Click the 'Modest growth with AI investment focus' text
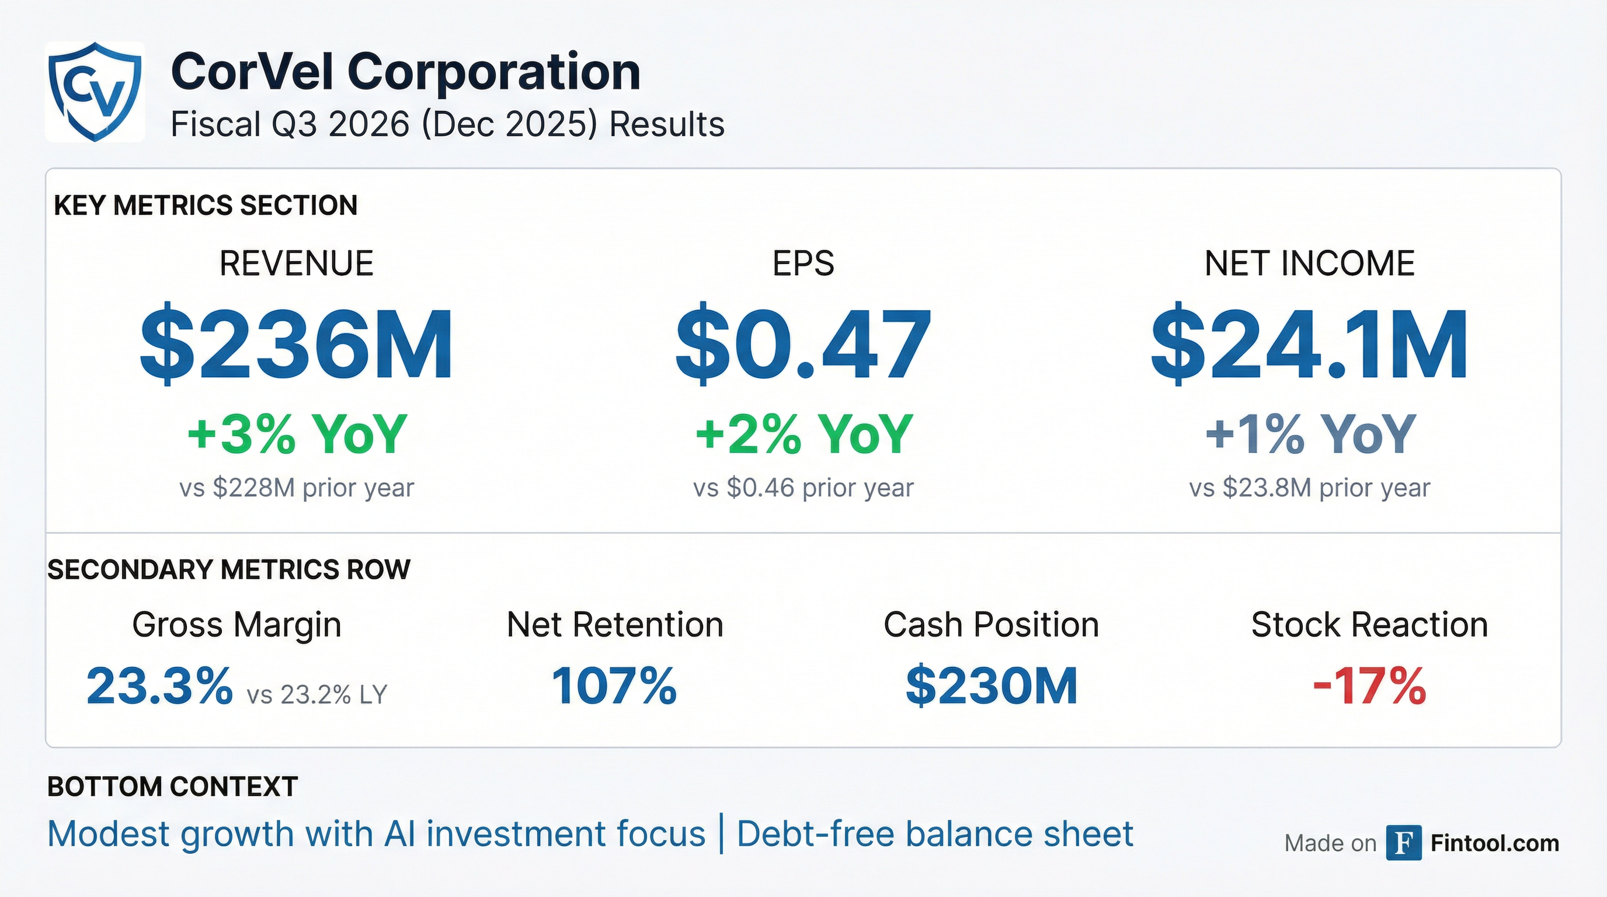1607x897 pixels. pyautogui.click(x=376, y=834)
